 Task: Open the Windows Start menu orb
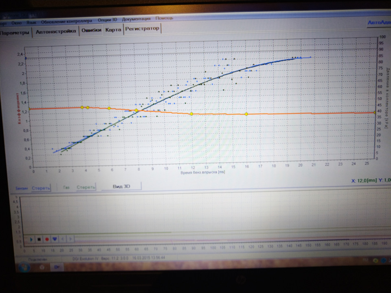point(24,267)
